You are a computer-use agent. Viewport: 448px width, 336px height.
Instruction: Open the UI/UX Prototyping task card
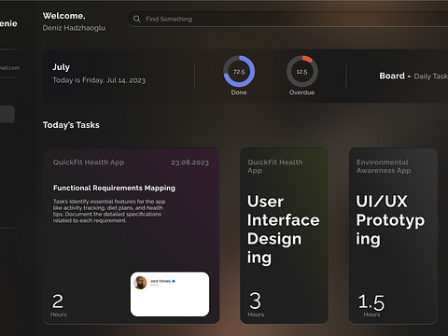tap(393, 236)
